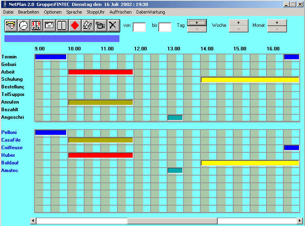305x226 pixels.
Task: Select the teal Angeschri bar at 13.00
Action: [175, 118]
